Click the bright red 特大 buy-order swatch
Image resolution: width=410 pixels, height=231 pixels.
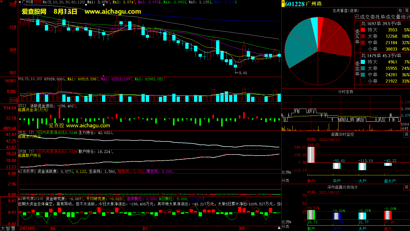tap(363, 30)
